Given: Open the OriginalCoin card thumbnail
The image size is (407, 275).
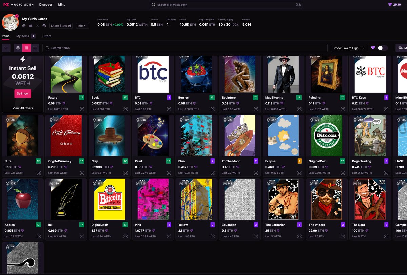Looking at the screenshot, I should click(x=327, y=136).
